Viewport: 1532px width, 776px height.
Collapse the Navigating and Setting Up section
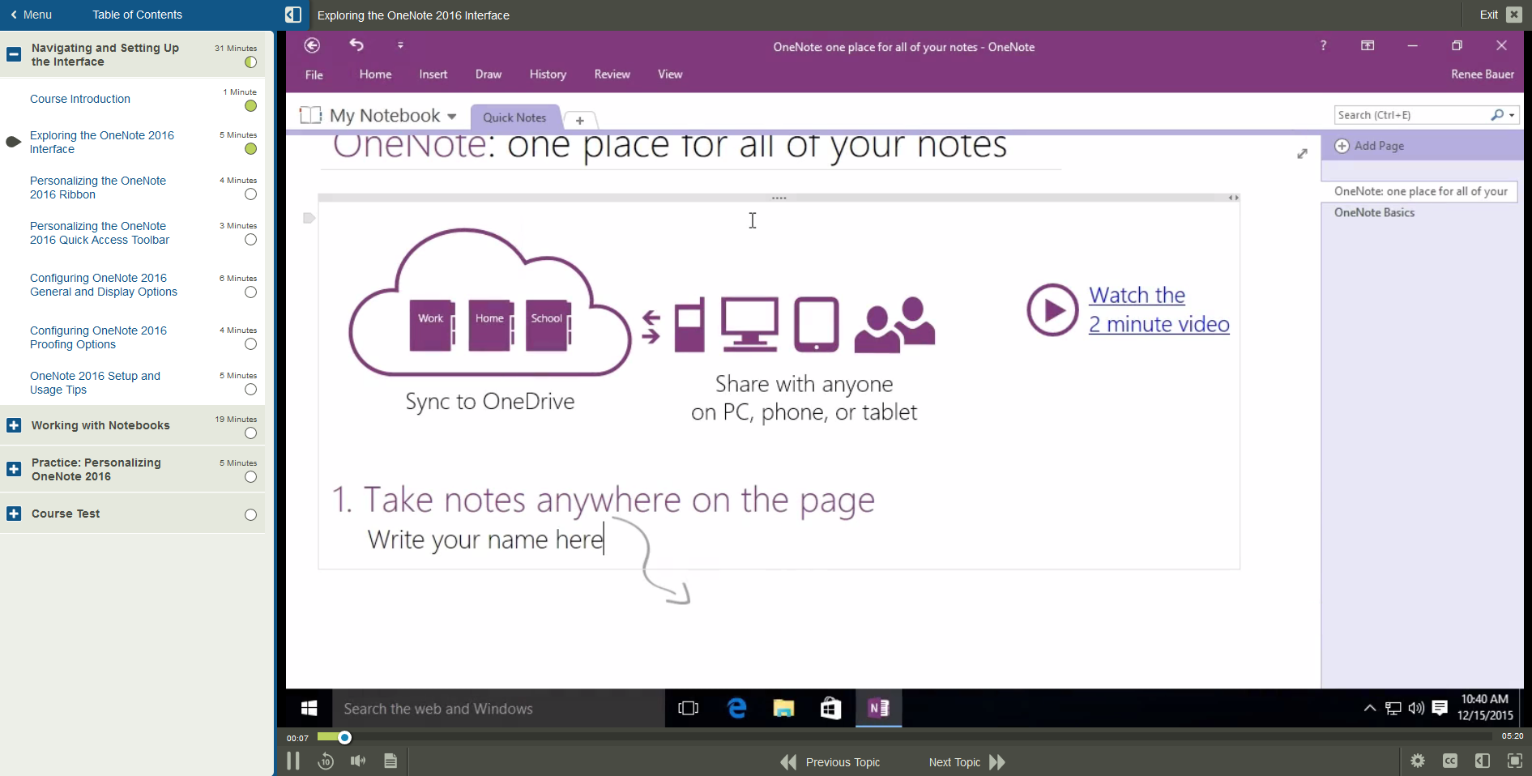[x=13, y=54]
